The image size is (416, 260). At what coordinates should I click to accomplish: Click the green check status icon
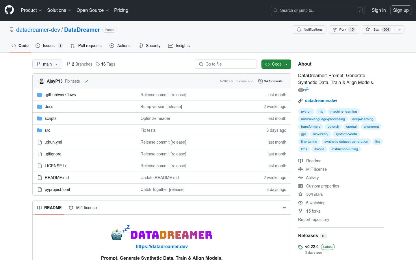[86, 81]
